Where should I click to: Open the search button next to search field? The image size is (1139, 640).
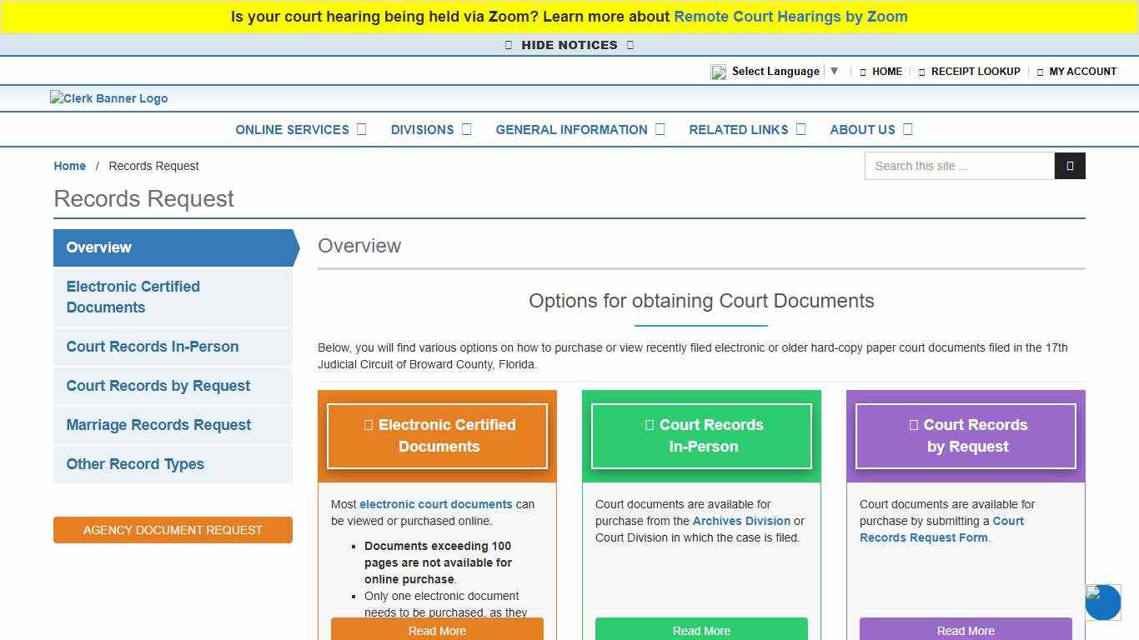click(1071, 166)
